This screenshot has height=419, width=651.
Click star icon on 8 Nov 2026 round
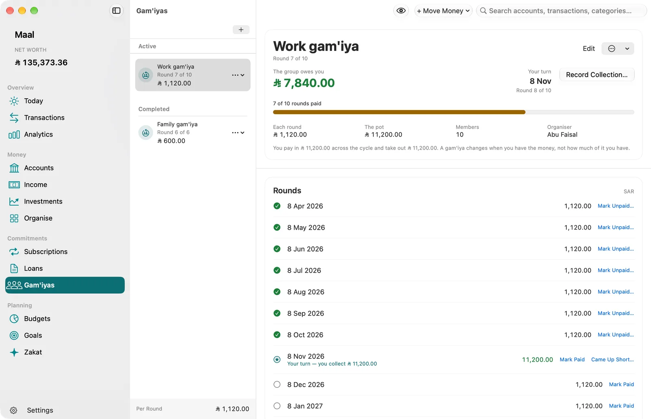[277, 360]
